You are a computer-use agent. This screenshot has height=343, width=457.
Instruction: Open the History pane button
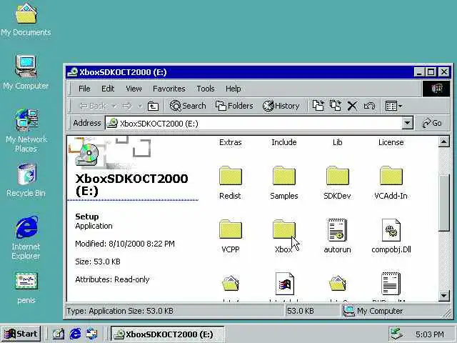[281, 106]
